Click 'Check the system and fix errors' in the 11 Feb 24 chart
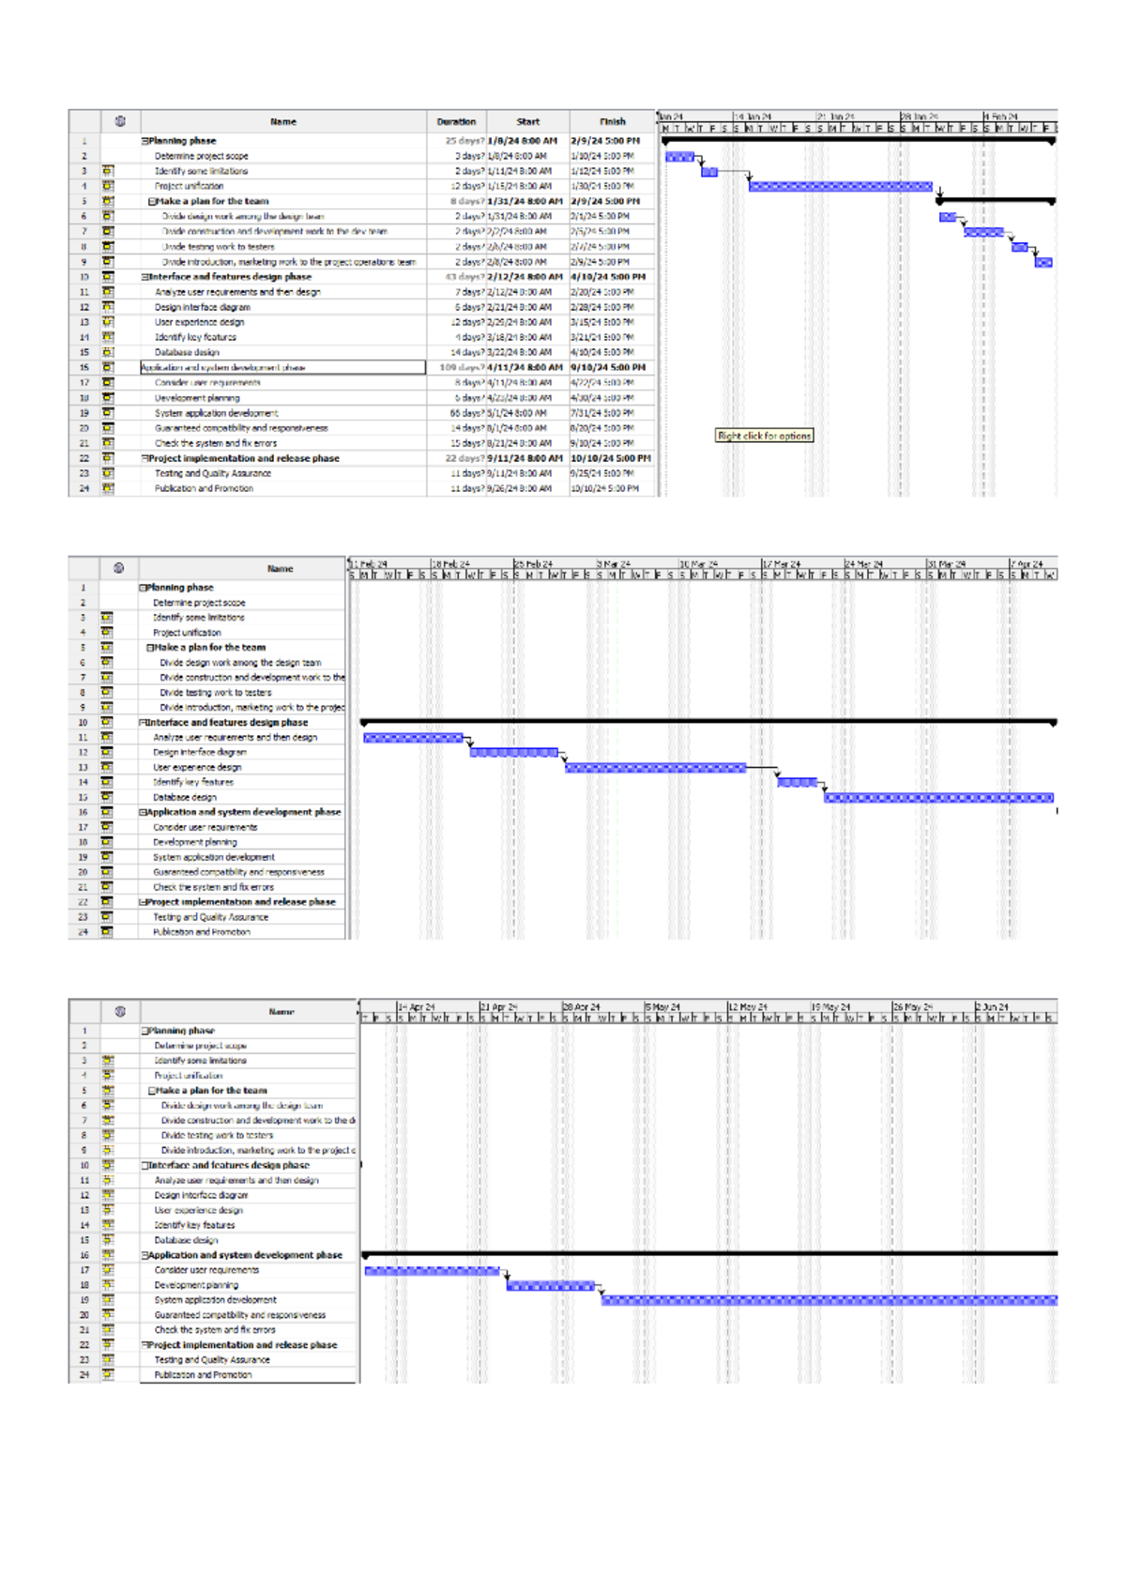 point(214,887)
